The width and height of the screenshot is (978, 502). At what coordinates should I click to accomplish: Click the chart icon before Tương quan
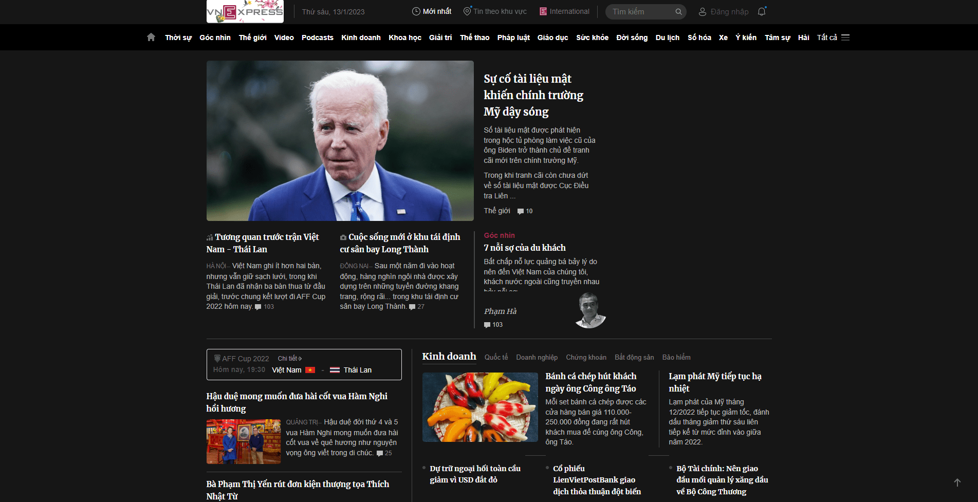(x=210, y=237)
